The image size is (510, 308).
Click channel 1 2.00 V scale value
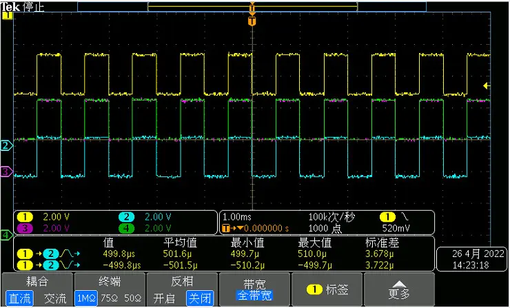click(x=56, y=217)
